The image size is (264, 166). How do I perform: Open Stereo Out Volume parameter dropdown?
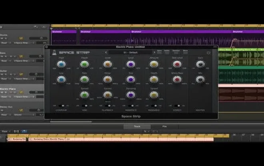[24, 115]
